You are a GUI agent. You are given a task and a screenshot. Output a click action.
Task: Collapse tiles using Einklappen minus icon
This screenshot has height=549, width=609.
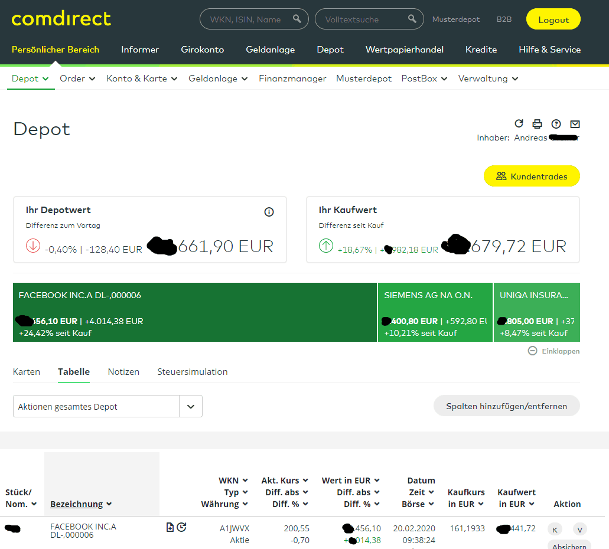532,351
